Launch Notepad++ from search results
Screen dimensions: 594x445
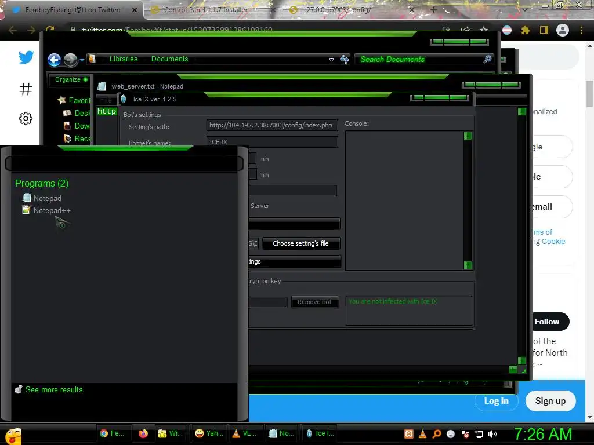pos(46,210)
